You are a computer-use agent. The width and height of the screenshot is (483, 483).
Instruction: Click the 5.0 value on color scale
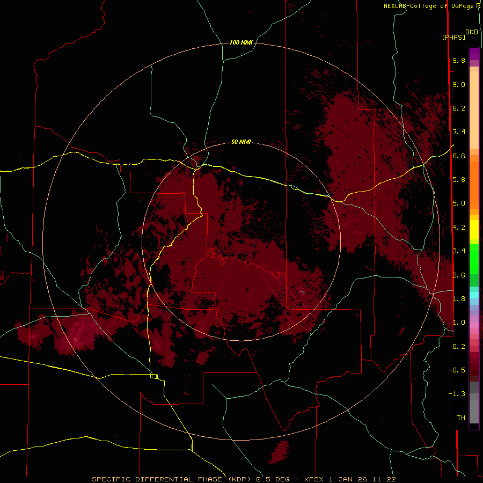click(x=459, y=203)
